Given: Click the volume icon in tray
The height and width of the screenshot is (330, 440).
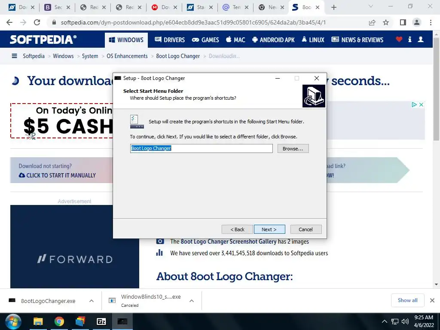Looking at the screenshot, I should coord(405,321).
